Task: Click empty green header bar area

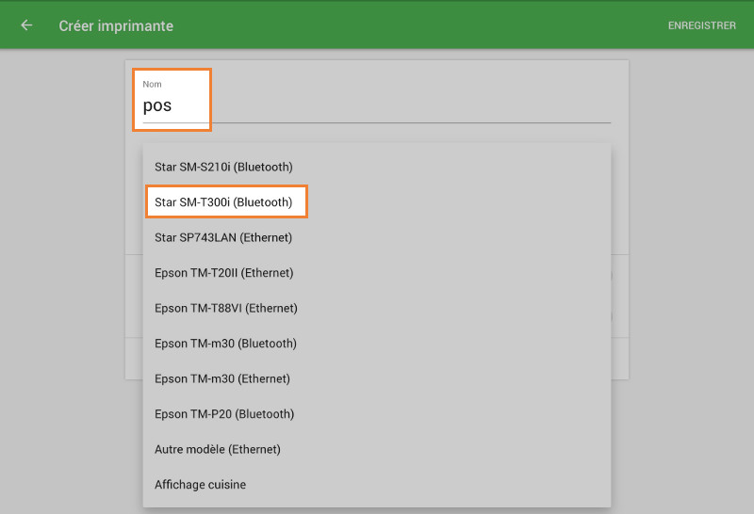Action: tap(424, 25)
